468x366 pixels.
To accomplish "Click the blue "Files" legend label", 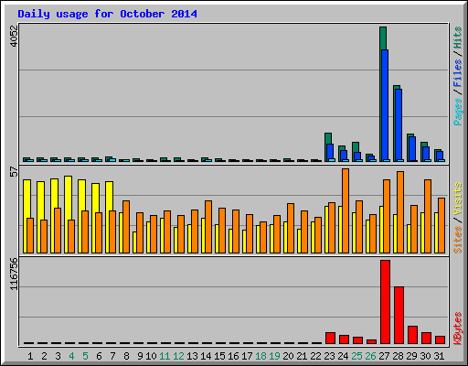I will [457, 73].
